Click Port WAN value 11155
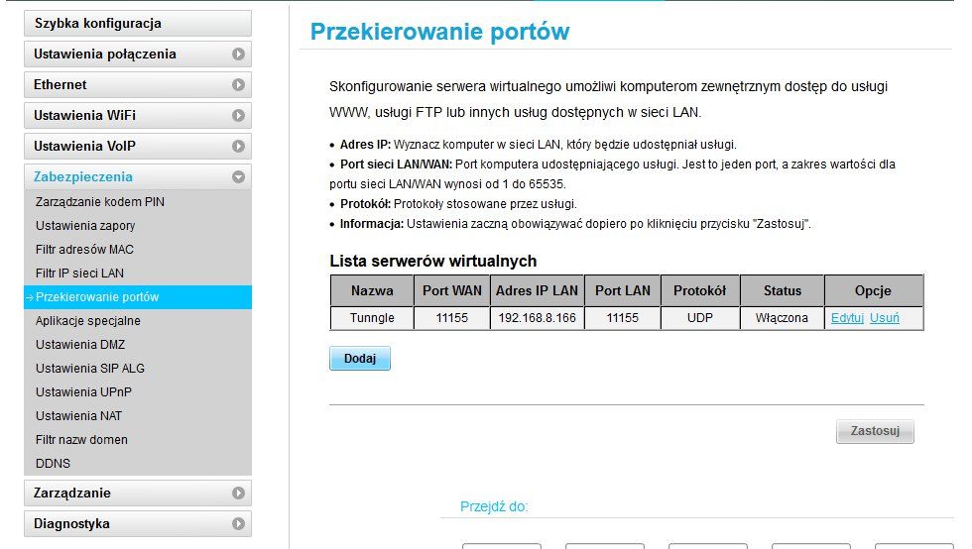Viewport: 972px width, 549px height. (x=452, y=318)
